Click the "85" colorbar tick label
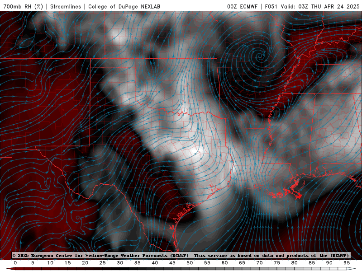The image size is (362, 271). point(312,263)
